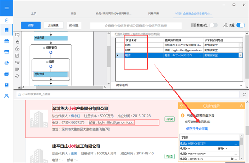This screenshot has width=249, height=163.
Task: Collapse the 操作提示 panel
Action: 241,106
